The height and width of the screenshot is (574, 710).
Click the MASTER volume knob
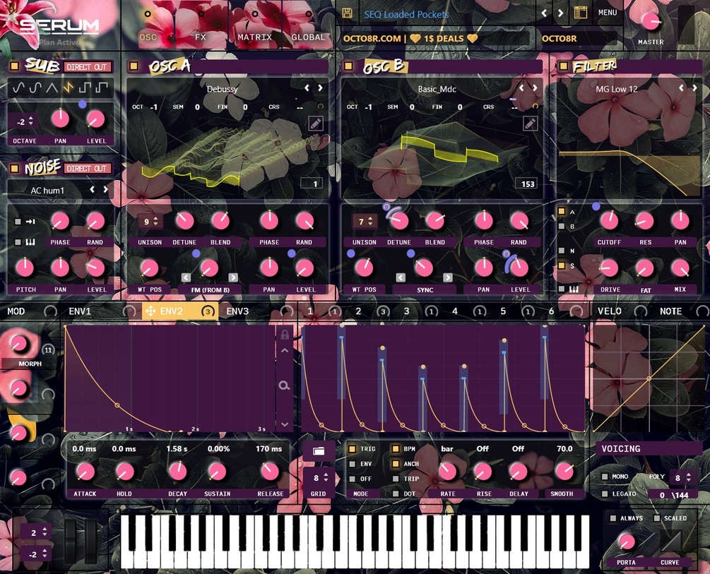point(651,22)
